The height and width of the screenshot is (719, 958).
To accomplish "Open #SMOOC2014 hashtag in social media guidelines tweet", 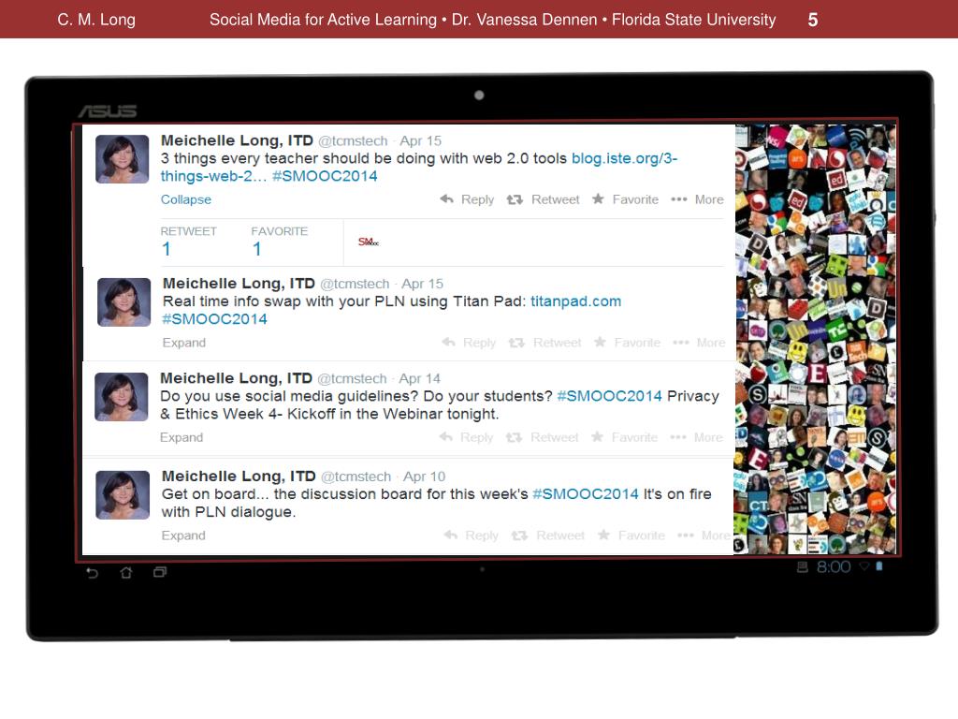I will (x=609, y=396).
